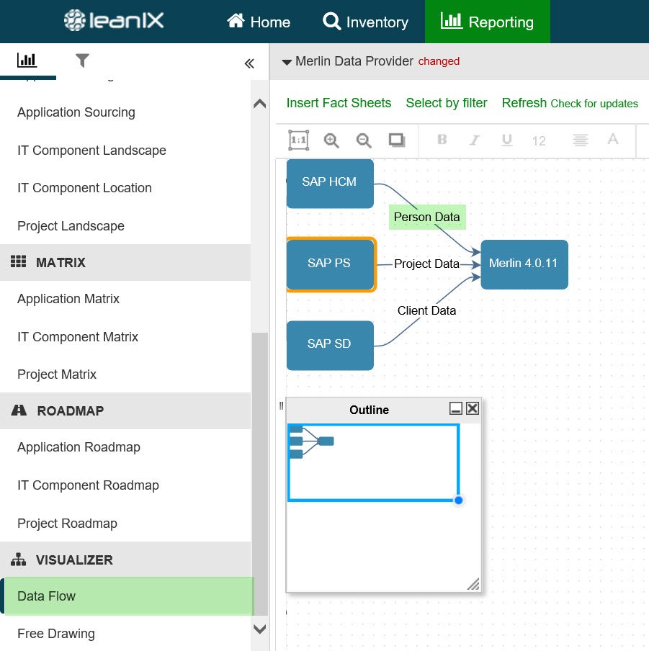Click Refresh link
649x651 pixels.
pyautogui.click(x=524, y=102)
